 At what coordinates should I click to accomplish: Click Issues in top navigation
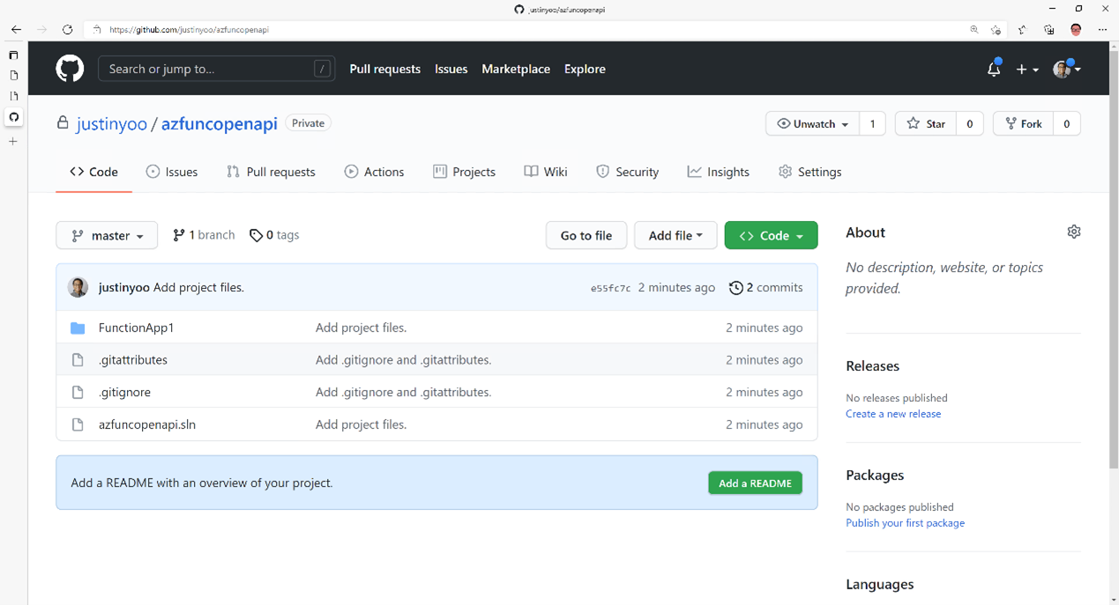pos(451,69)
